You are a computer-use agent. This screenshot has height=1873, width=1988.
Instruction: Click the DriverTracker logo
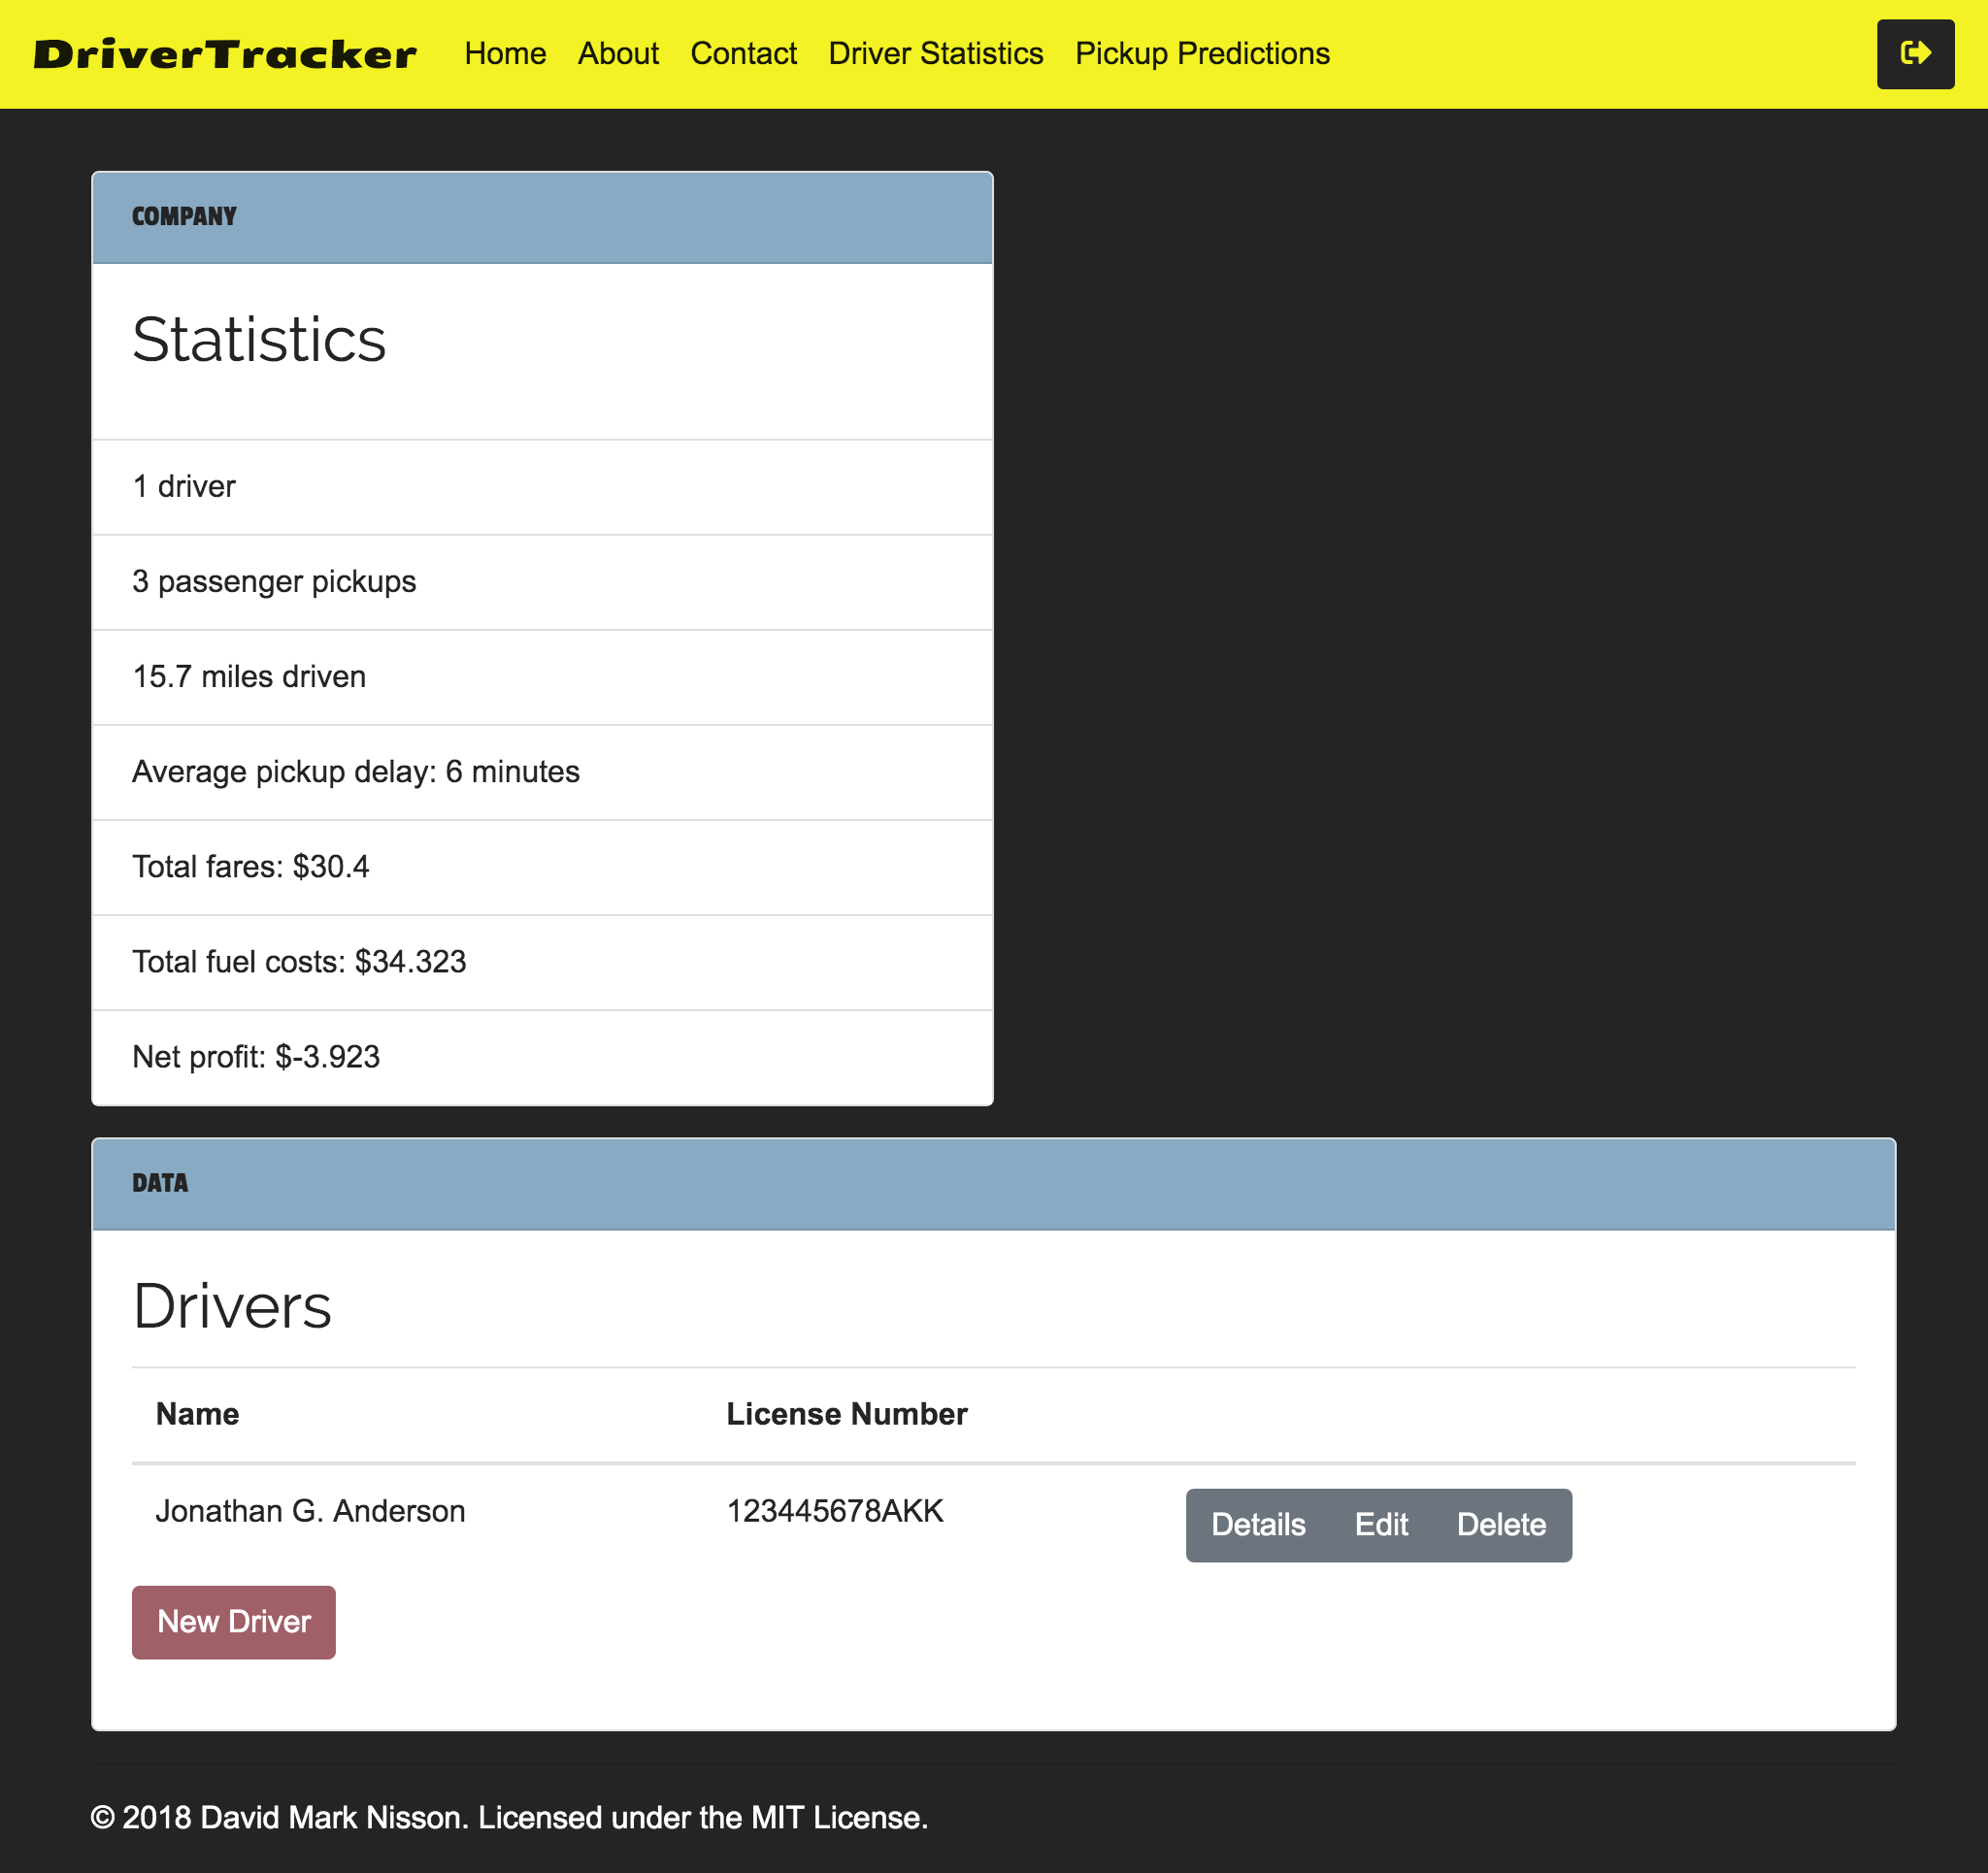click(224, 54)
